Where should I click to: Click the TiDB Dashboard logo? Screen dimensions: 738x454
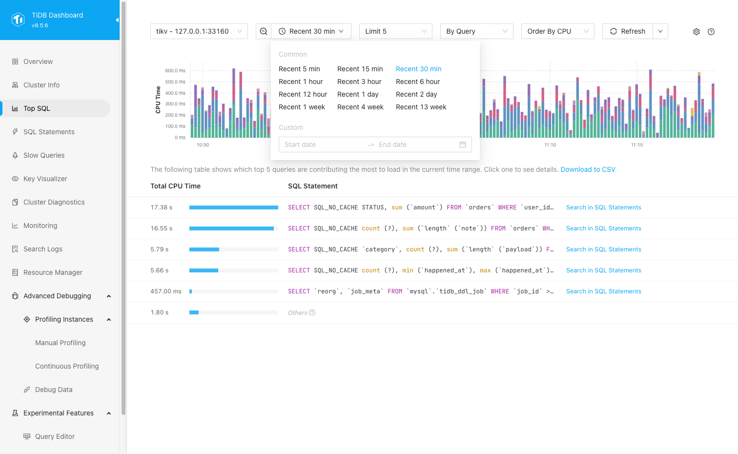tap(18, 20)
